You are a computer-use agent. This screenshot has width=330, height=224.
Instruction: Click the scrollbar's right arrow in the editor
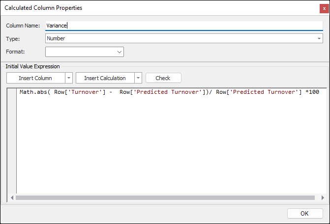pyautogui.click(x=323, y=197)
